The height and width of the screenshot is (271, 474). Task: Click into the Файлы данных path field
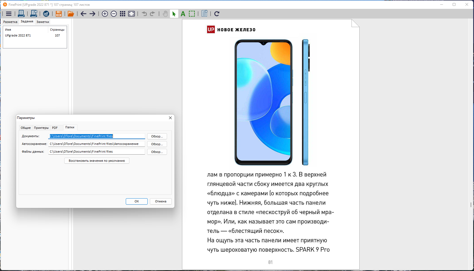[97, 152]
